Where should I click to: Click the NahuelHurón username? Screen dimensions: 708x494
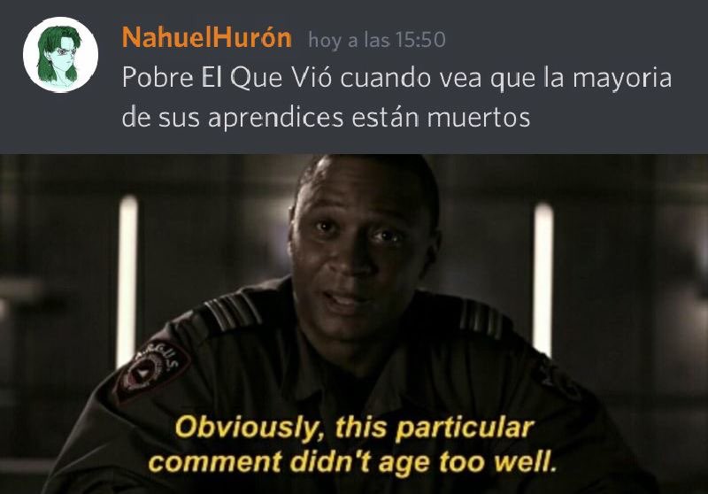(x=207, y=38)
